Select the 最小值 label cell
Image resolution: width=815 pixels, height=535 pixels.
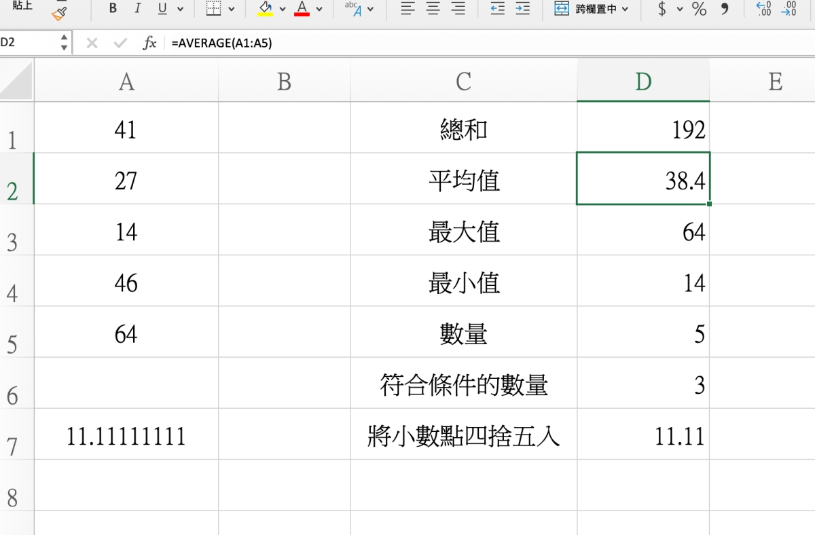(464, 280)
